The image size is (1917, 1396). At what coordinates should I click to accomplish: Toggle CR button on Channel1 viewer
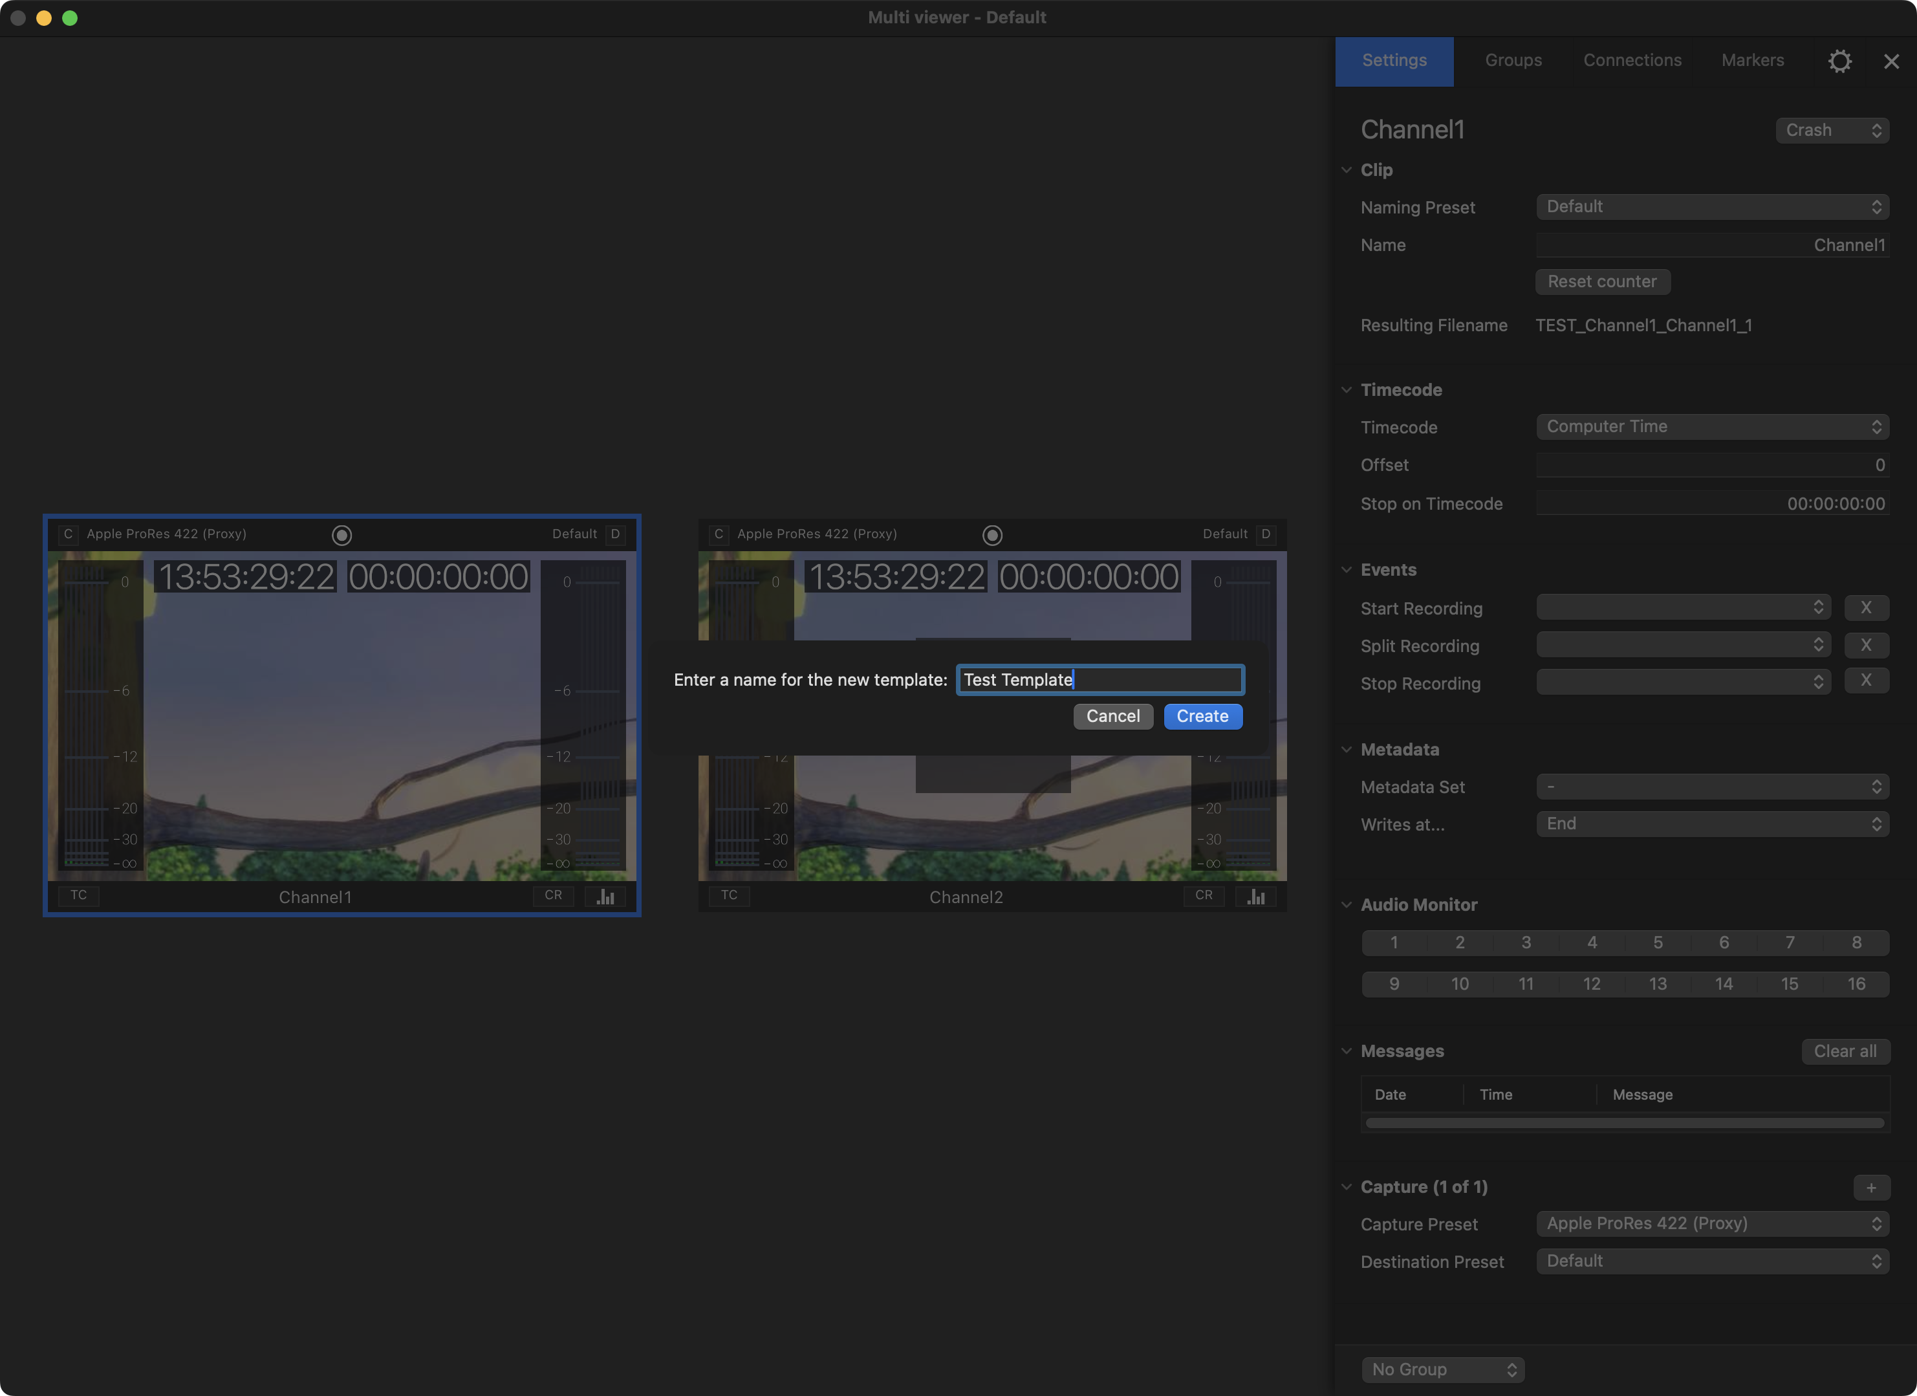554,895
